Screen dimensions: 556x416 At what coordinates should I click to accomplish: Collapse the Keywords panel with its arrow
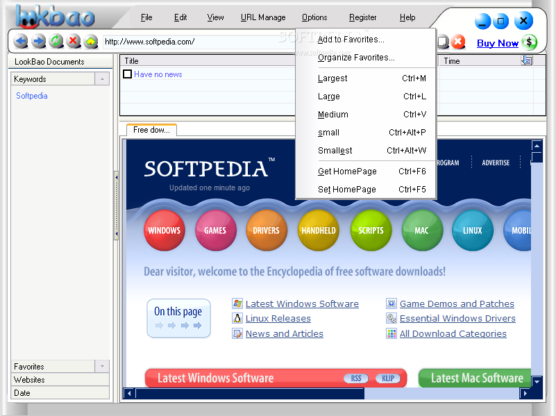pyautogui.click(x=102, y=78)
